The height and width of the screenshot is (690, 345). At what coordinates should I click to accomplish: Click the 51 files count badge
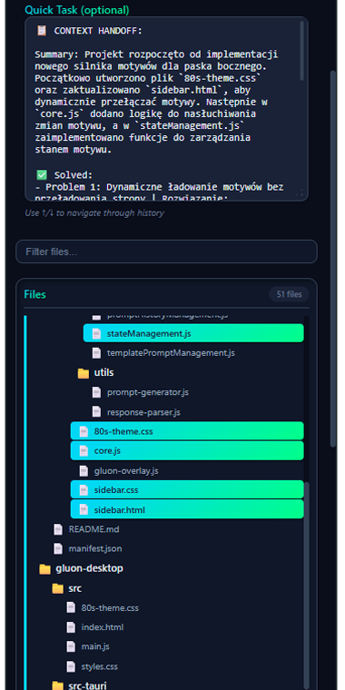point(289,294)
